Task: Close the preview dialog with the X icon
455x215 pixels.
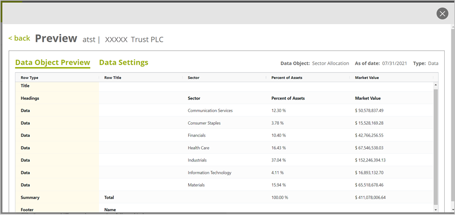Action: click(x=442, y=13)
